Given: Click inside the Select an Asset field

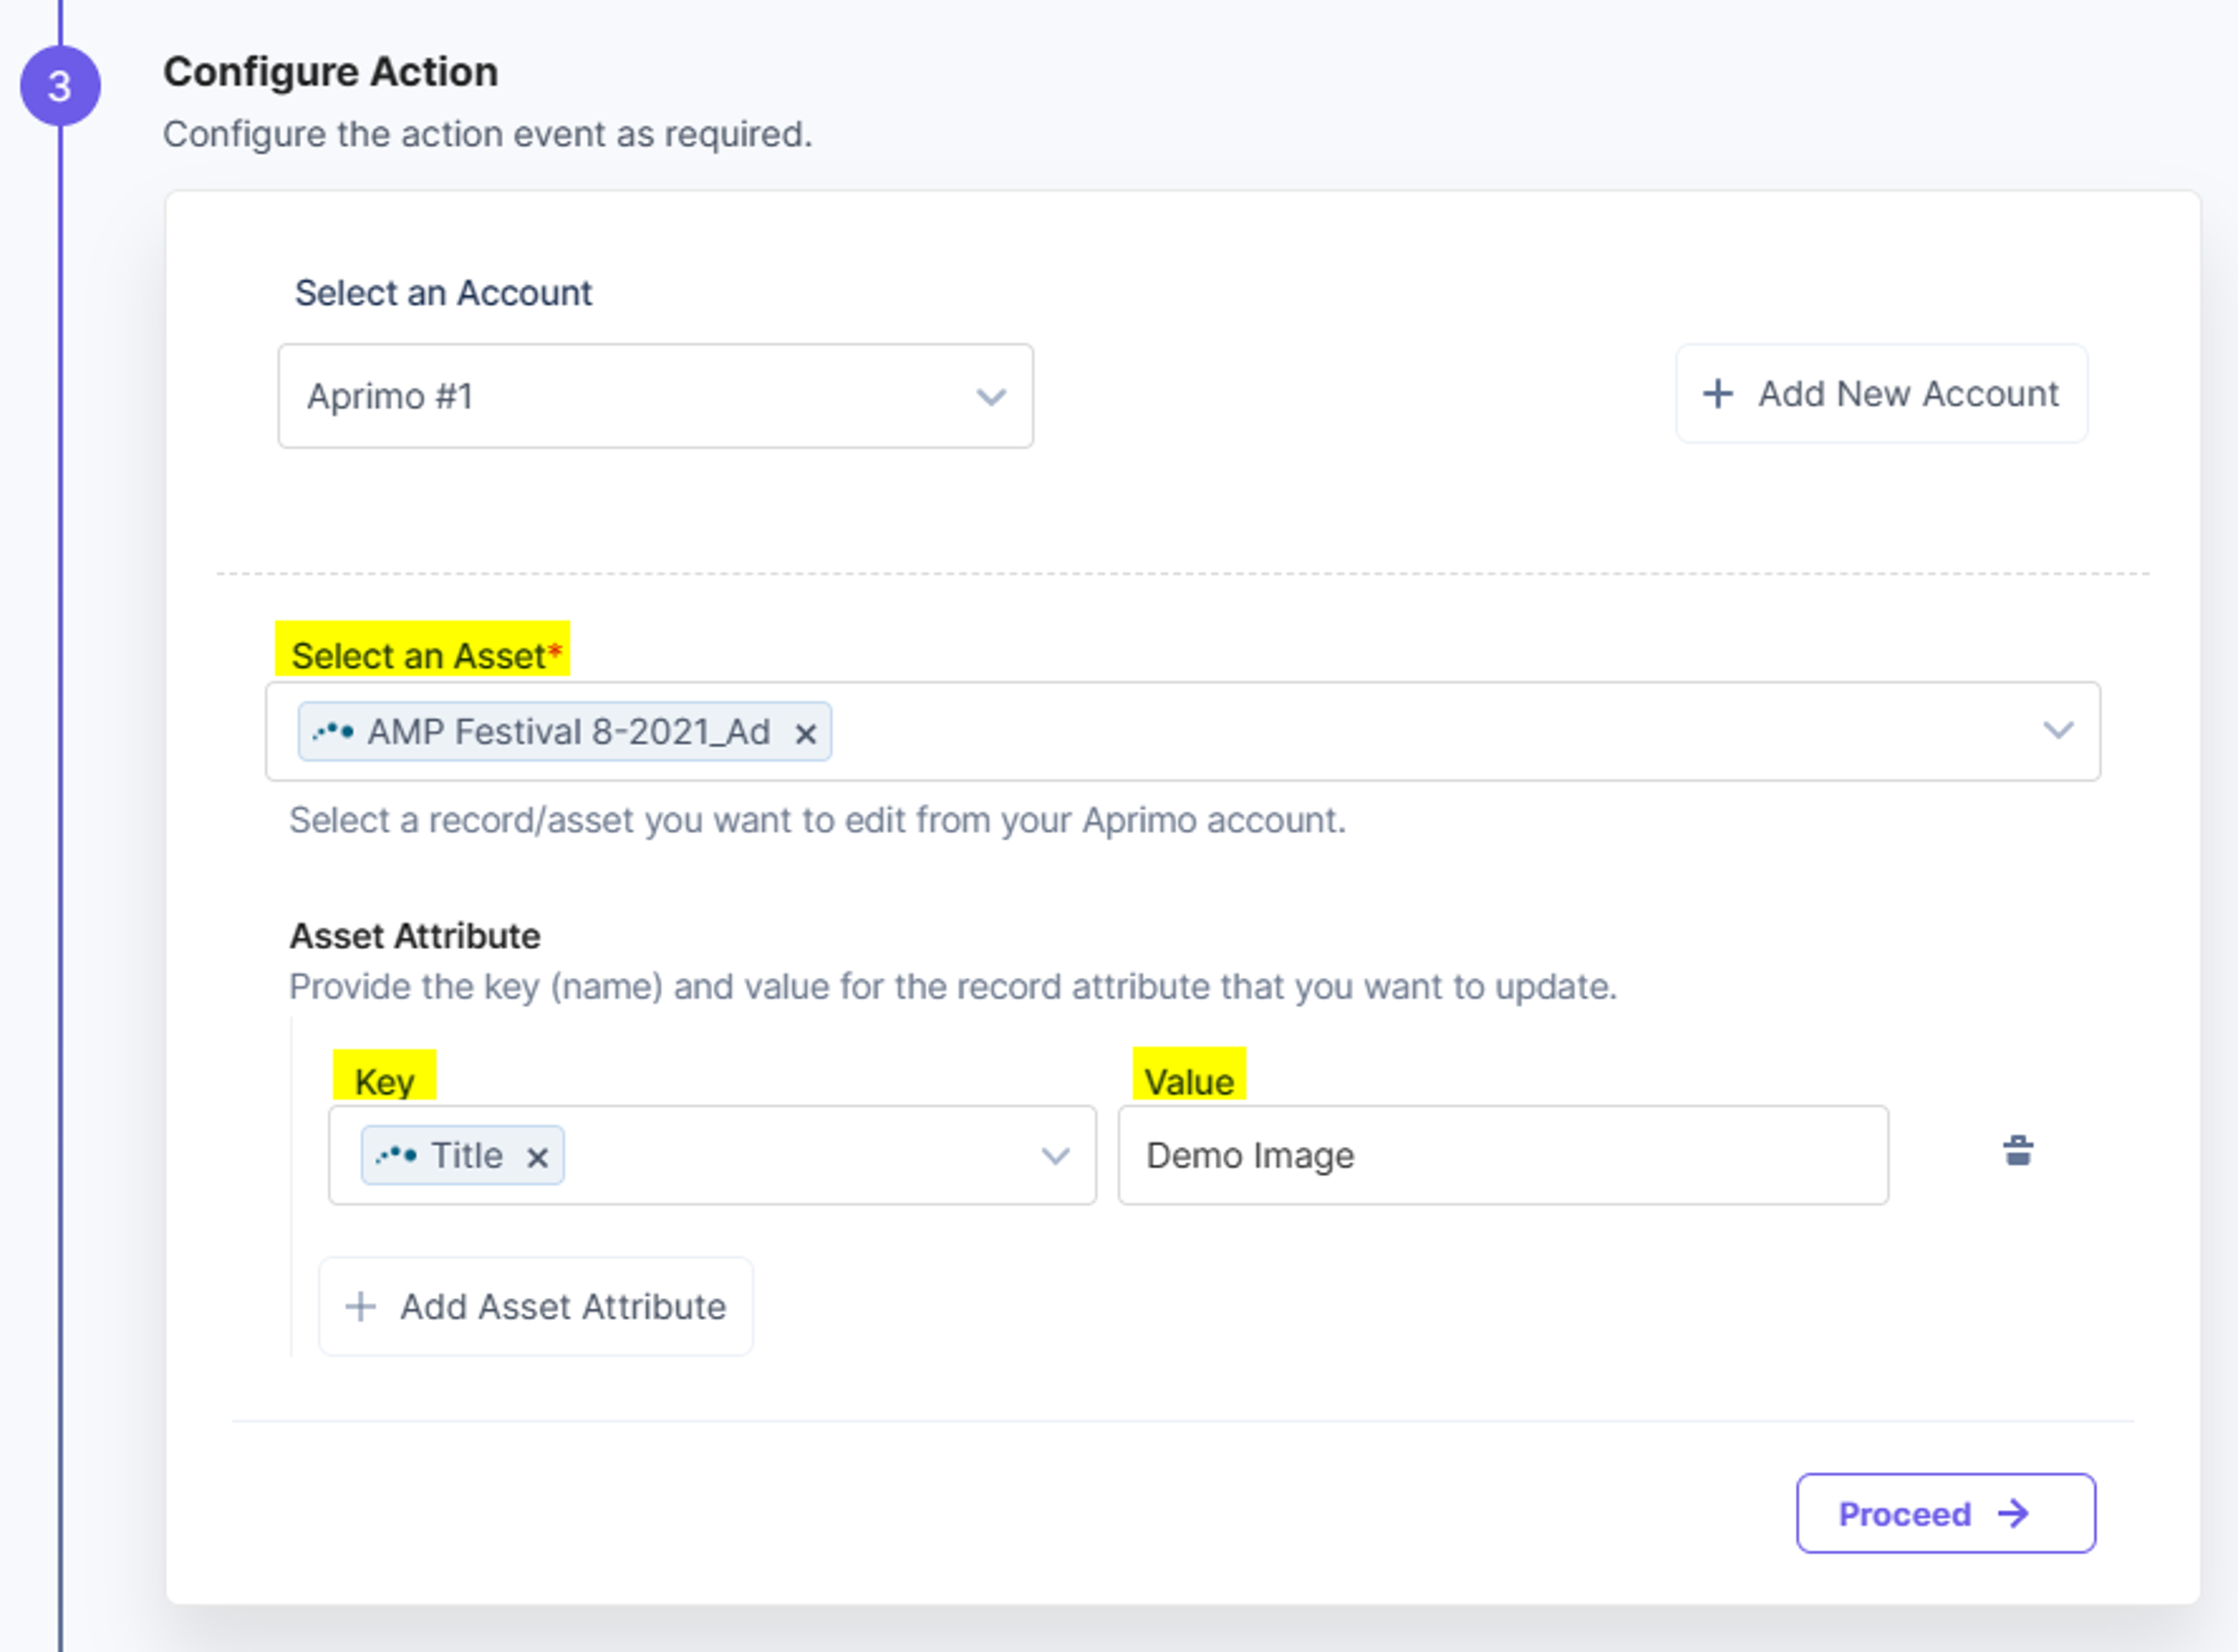Looking at the screenshot, I should [1183, 731].
